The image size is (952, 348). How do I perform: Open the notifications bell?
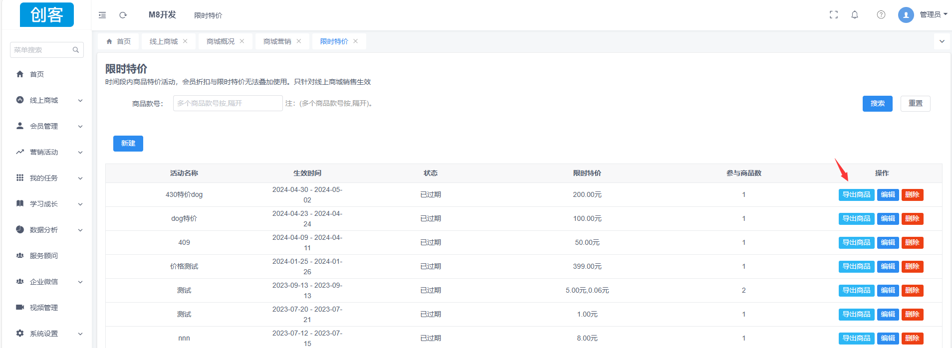855,15
